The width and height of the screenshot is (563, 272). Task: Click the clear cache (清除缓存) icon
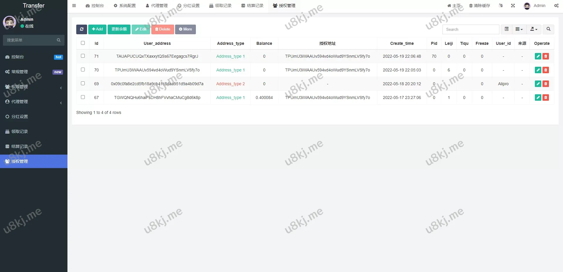[479, 6]
